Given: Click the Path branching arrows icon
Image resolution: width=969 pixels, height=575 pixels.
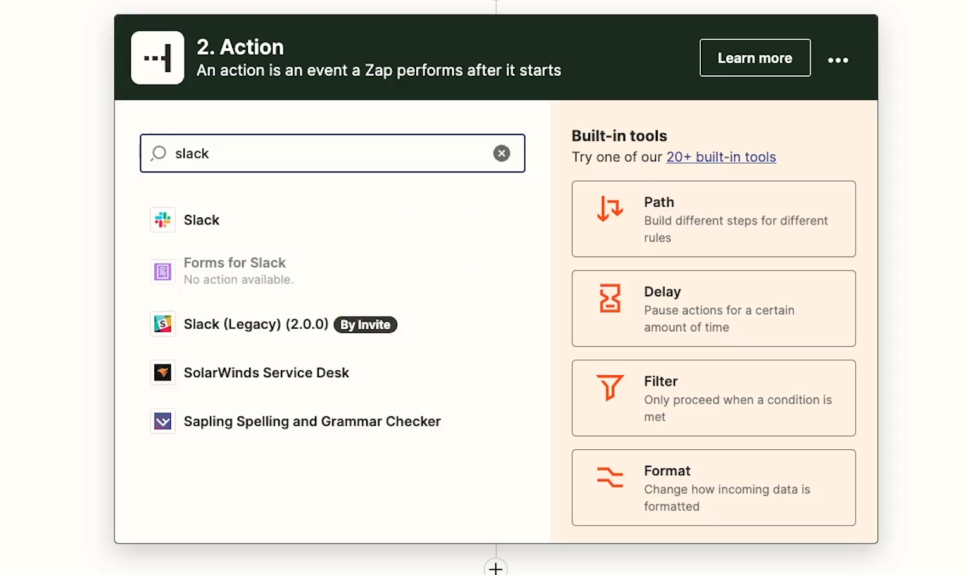Looking at the screenshot, I should [610, 209].
